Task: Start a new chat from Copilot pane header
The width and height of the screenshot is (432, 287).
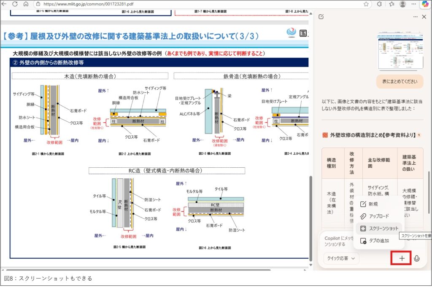Action: tap(321, 17)
